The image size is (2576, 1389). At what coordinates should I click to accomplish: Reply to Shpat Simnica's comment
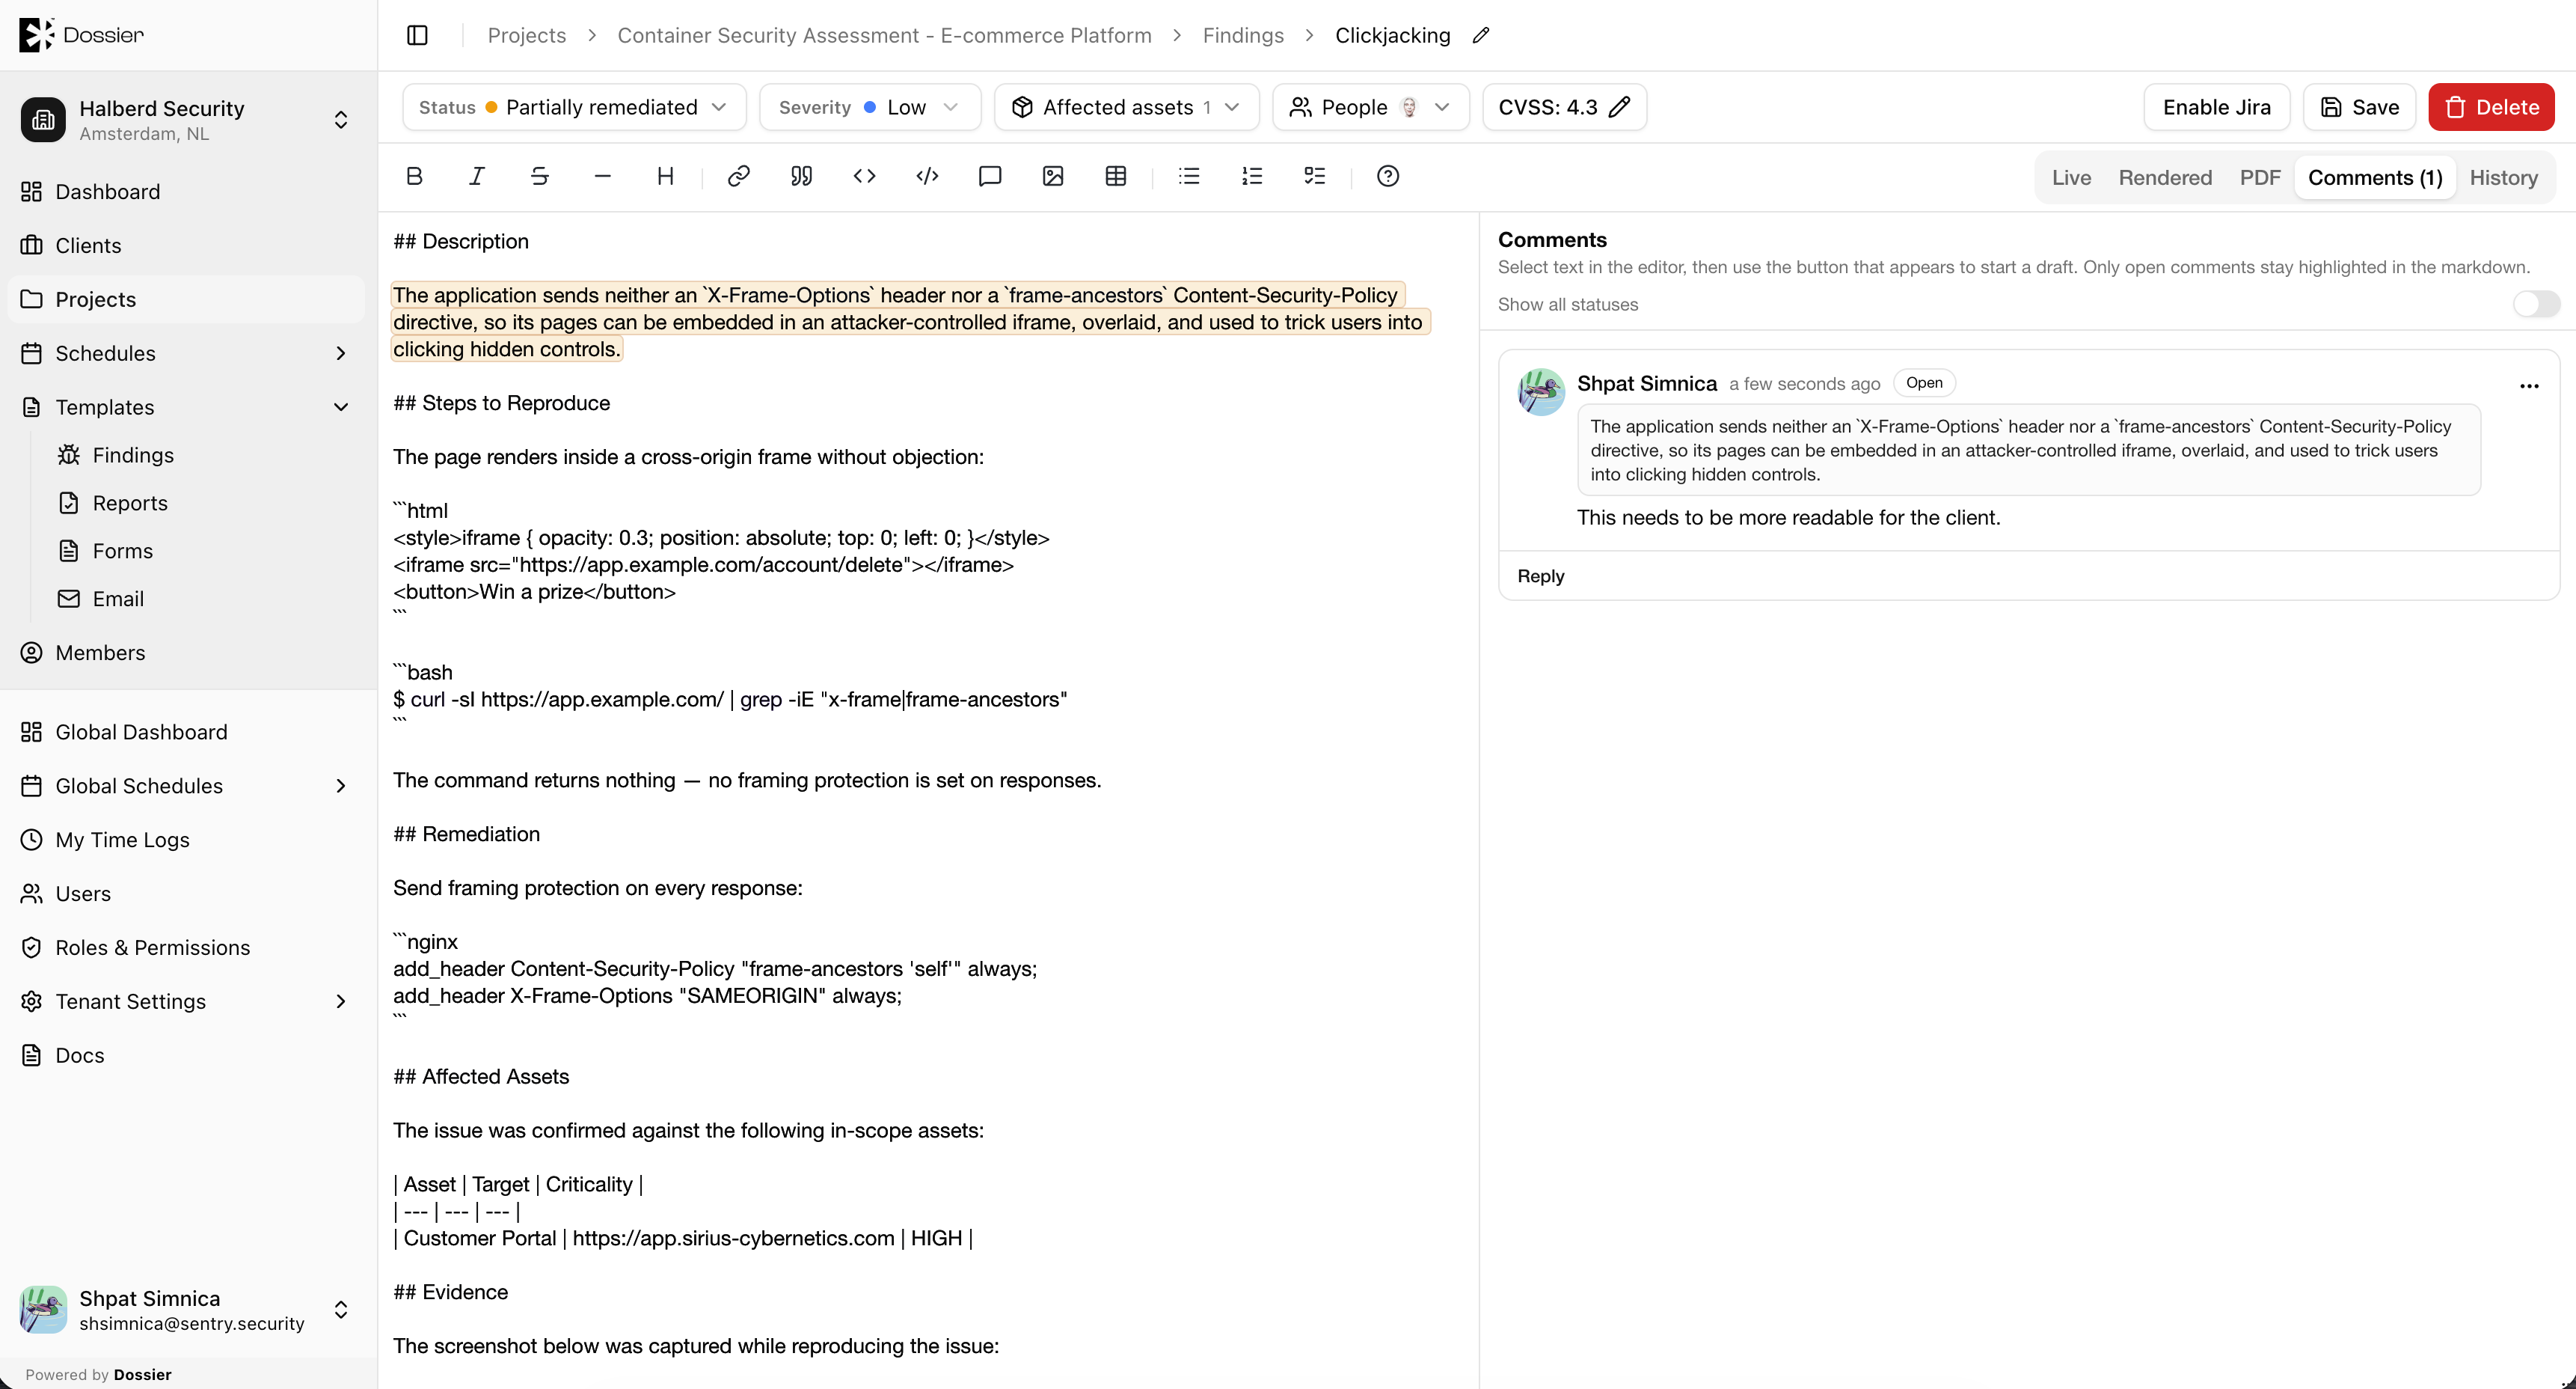pyautogui.click(x=1540, y=576)
